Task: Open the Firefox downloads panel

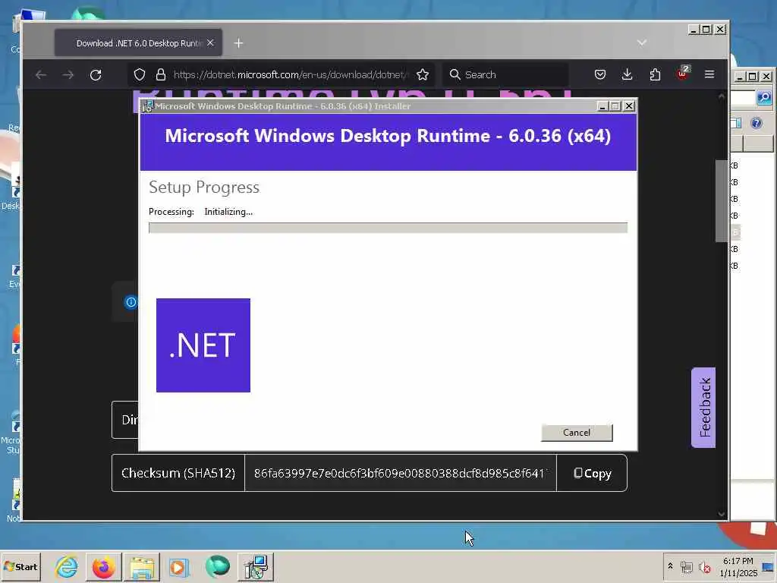Action: point(628,75)
